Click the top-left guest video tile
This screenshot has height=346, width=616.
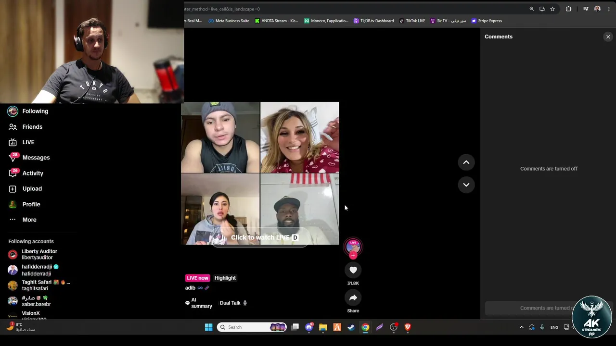[x=220, y=137]
